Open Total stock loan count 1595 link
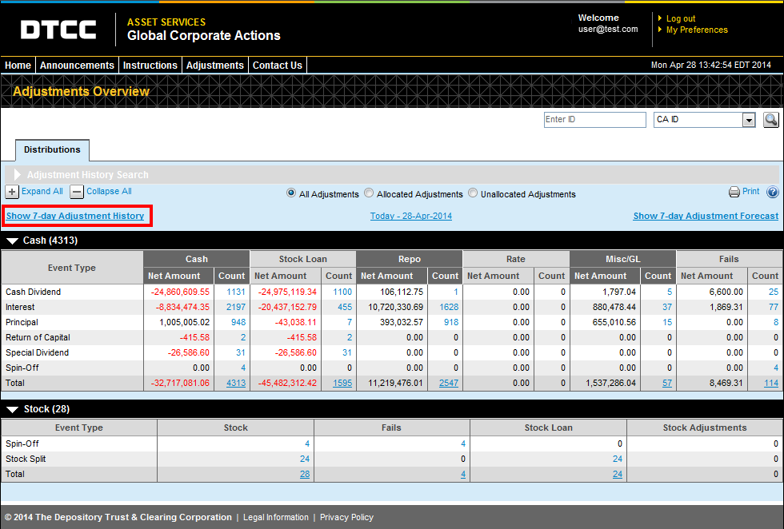The width and height of the screenshot is (784, 529). [342, 383]
